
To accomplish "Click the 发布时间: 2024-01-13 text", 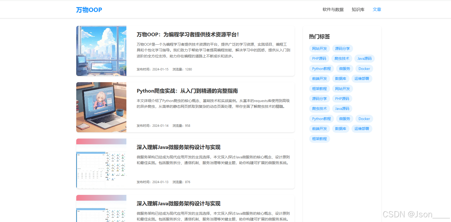I will [153, 182].
